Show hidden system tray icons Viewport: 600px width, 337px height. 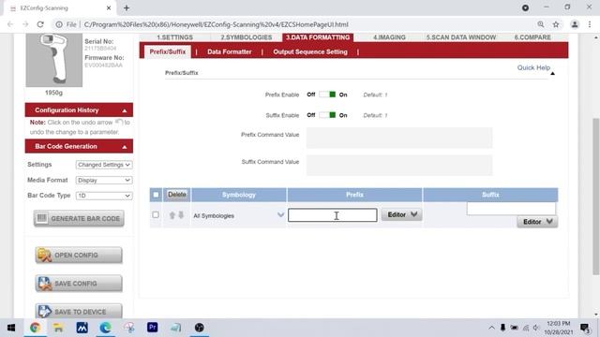(x=491, y=328)
